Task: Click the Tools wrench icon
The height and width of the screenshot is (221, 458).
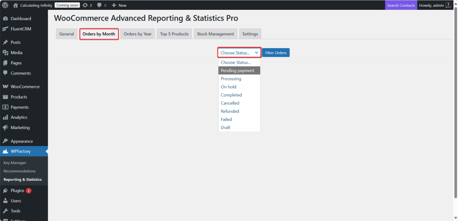Action: [x=5, y=211]
